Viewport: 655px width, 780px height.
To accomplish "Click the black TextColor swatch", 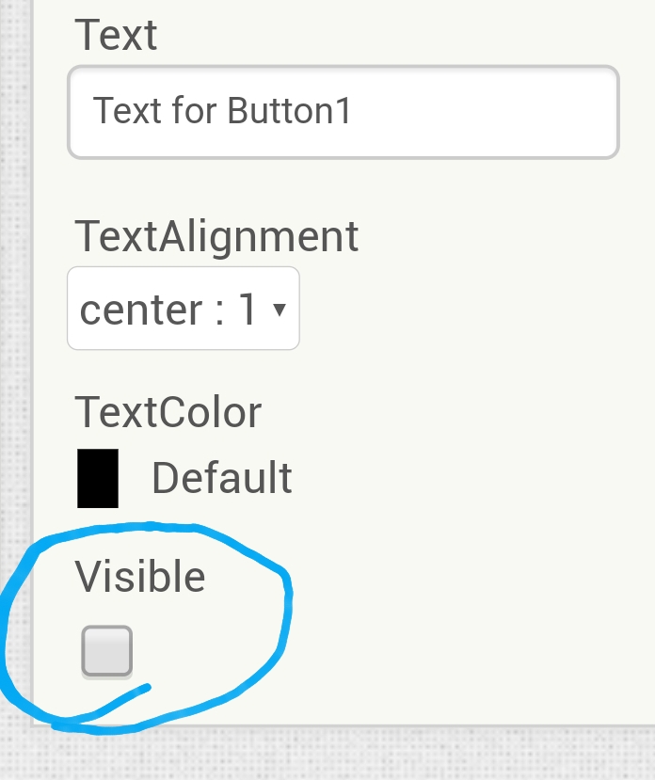I will 98,478.
